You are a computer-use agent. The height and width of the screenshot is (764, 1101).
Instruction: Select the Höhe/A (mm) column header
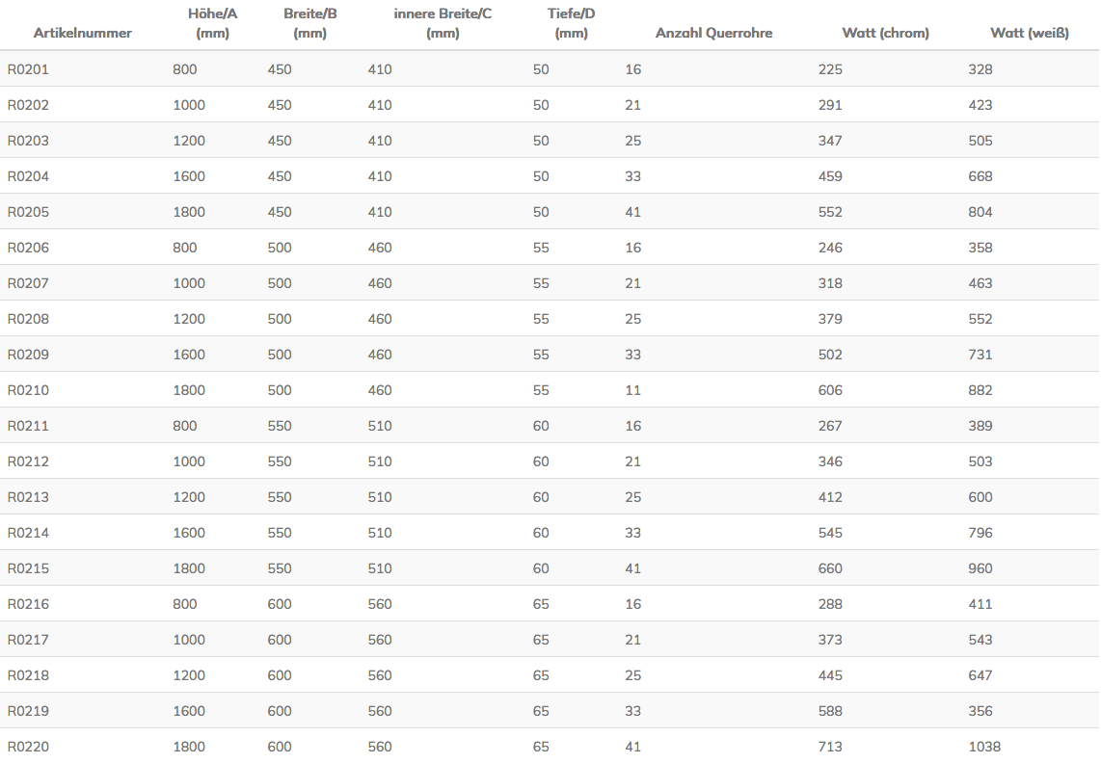point(213,23)
